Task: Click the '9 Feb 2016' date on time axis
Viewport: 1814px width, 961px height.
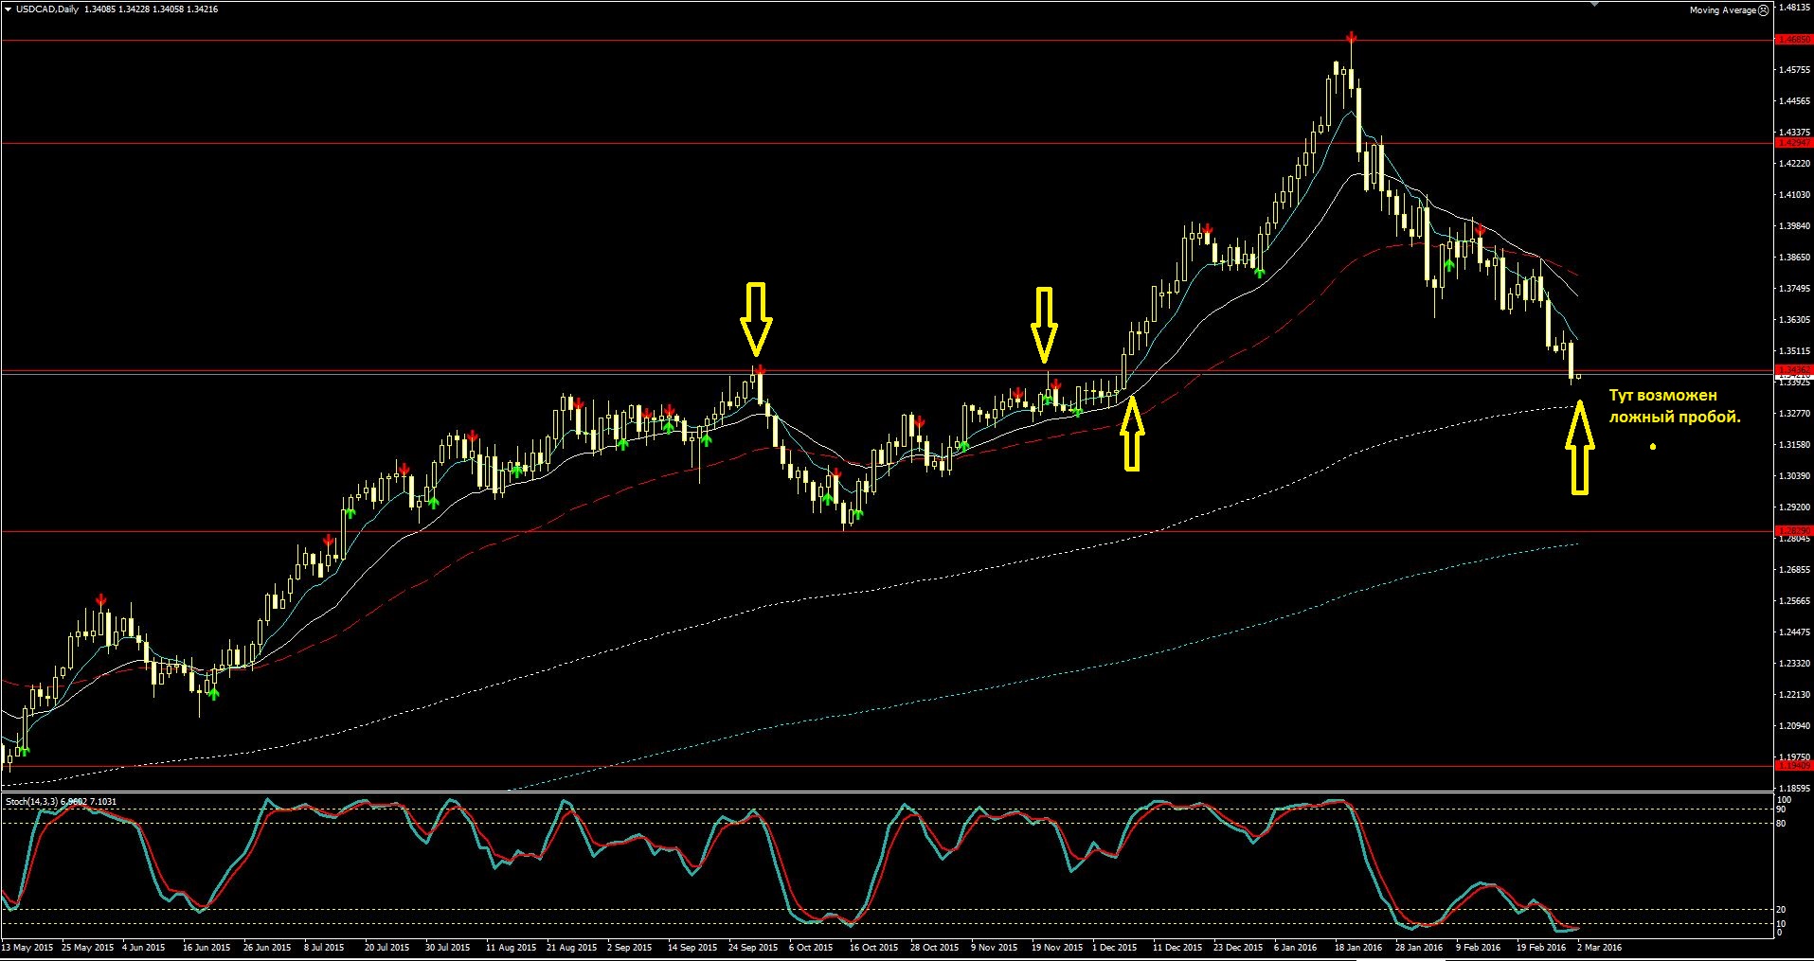Action: point(1478,948)
